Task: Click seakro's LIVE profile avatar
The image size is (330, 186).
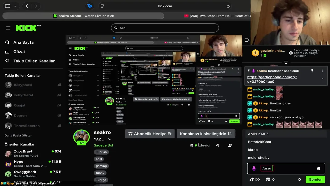Action: [x=81, y=137]
